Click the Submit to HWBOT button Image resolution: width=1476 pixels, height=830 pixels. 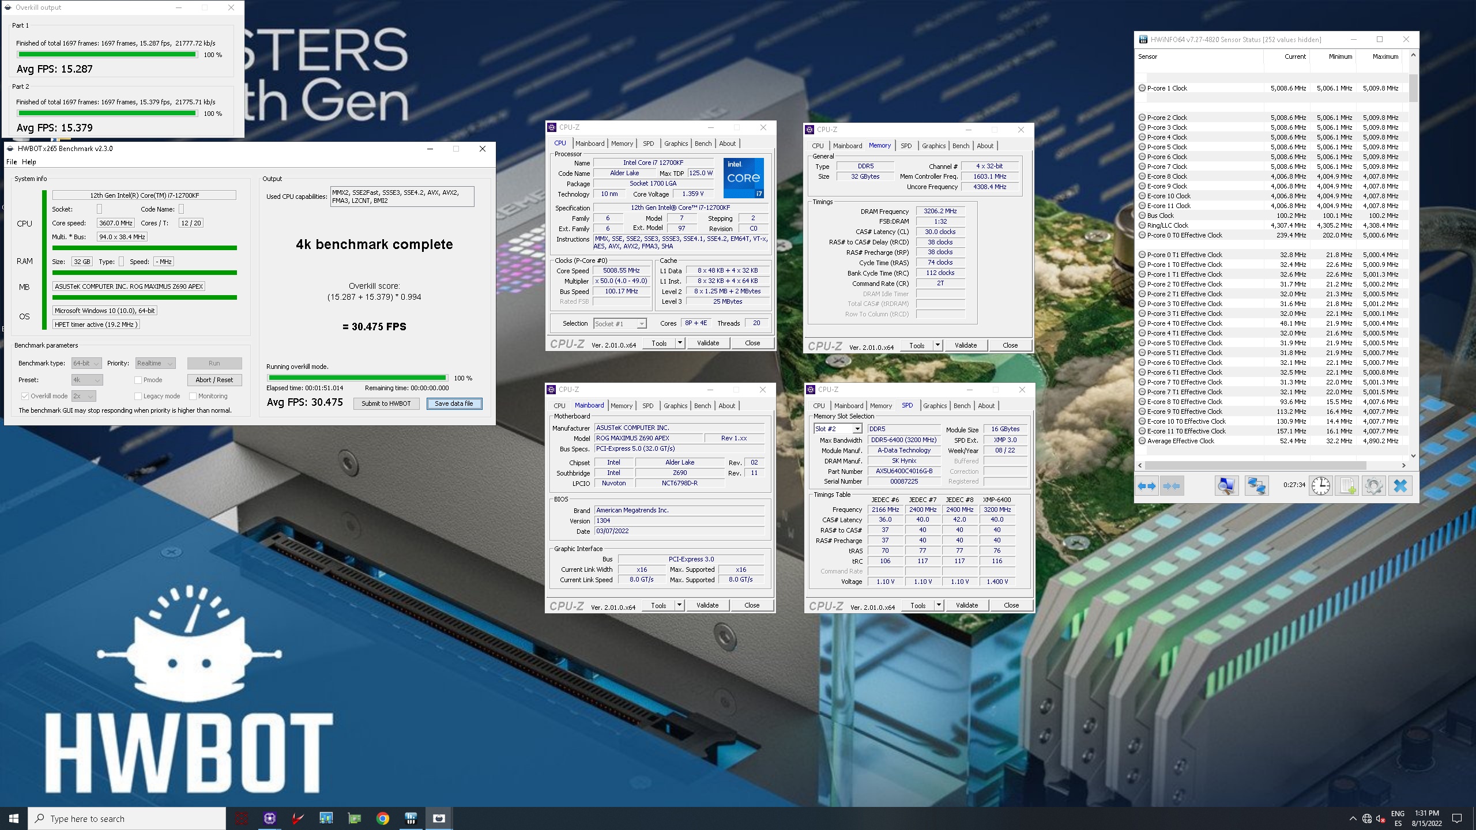click(386, 403)
